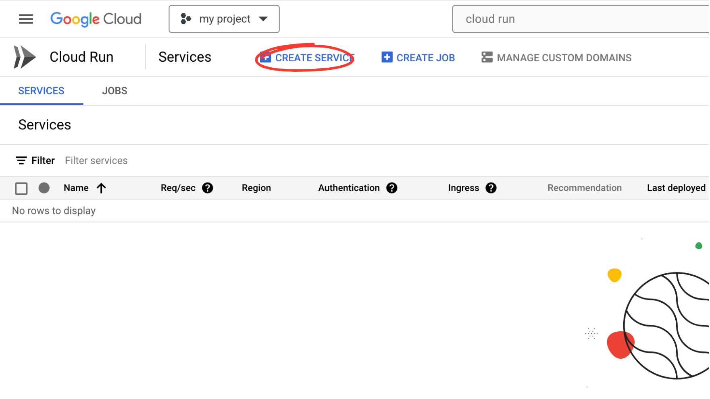The width and height of the screenshot is (710, 399).
Task: Open the Recommendation column header
Action: [x=584, y=188]
